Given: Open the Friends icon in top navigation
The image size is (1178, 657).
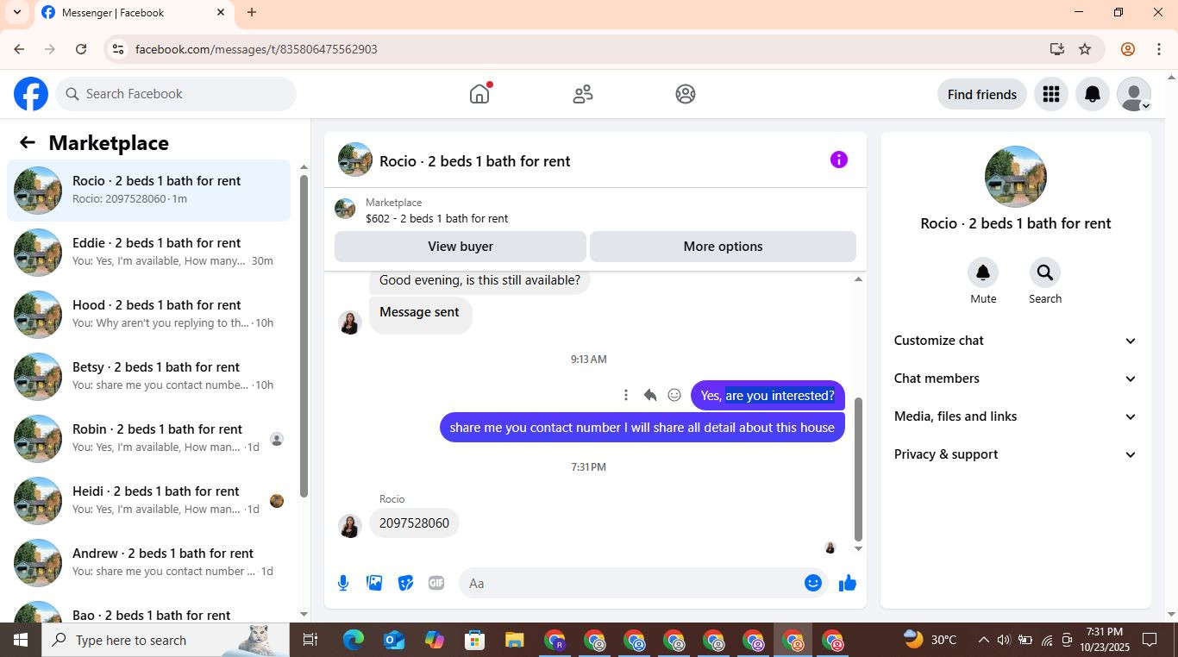Looking at the screenshot, I should tap(583, 94).
